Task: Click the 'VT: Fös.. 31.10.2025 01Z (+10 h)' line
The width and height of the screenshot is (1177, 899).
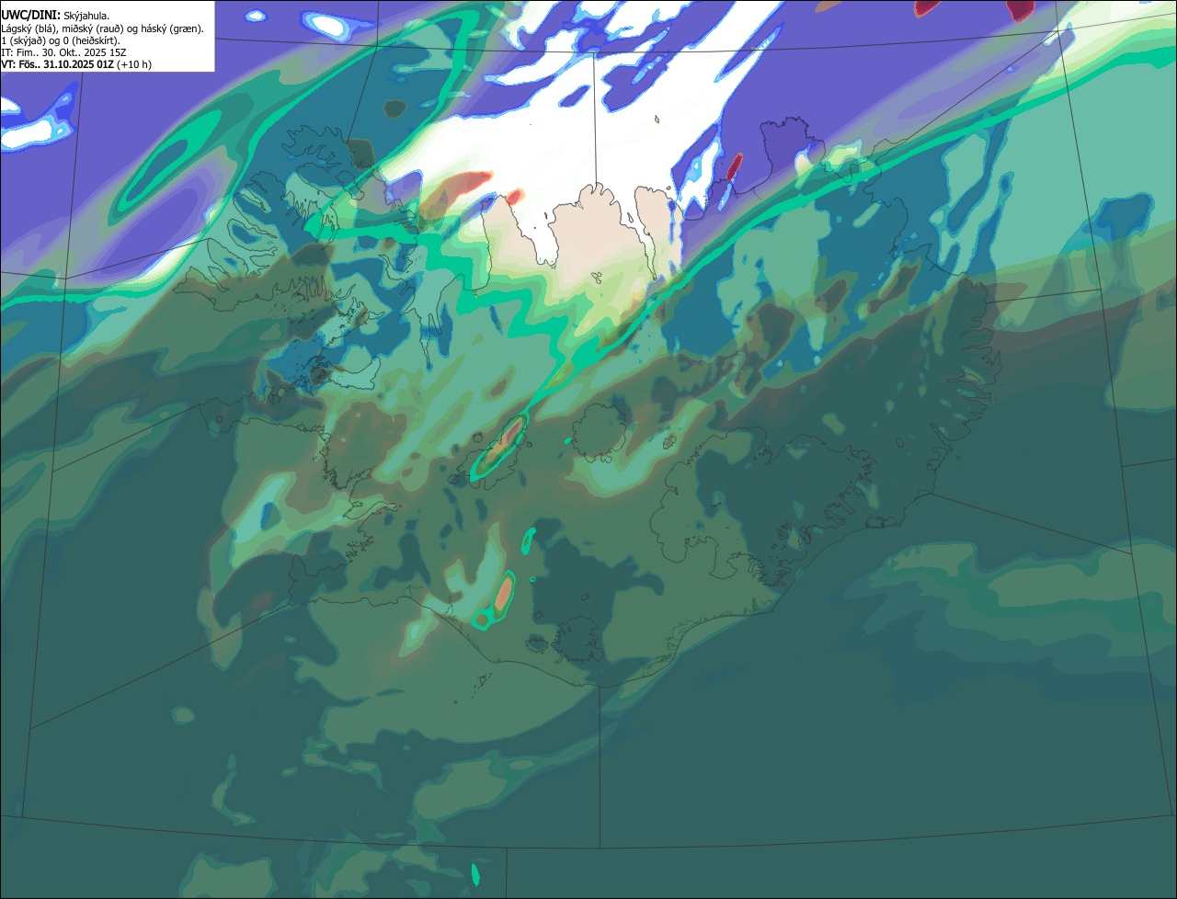Action: click(x=76, y=64)
